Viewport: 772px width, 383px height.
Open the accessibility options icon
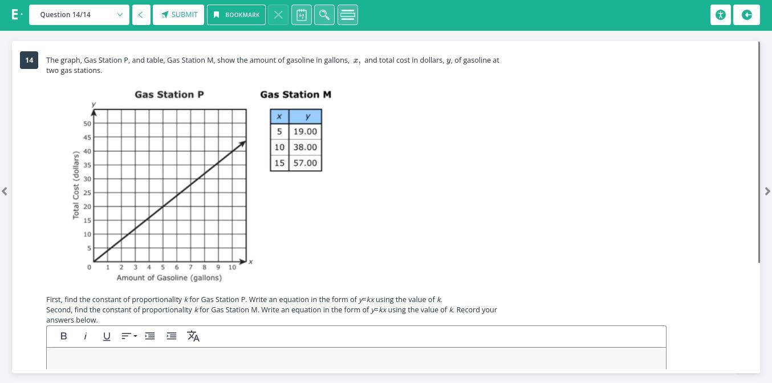coord(720,14)
